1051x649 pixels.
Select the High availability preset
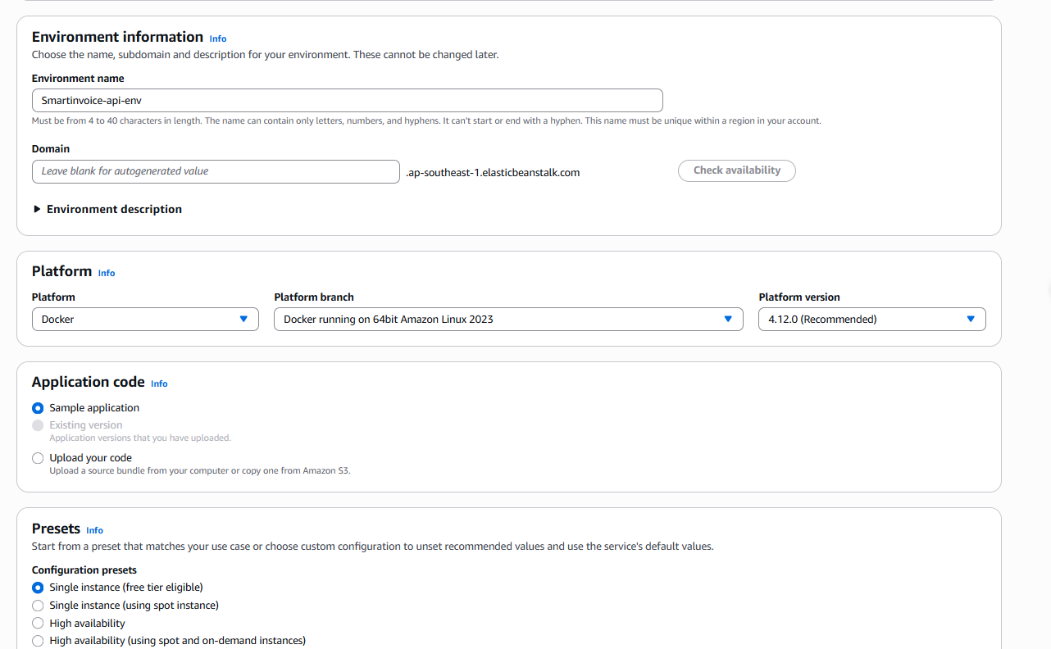point(38,624)
